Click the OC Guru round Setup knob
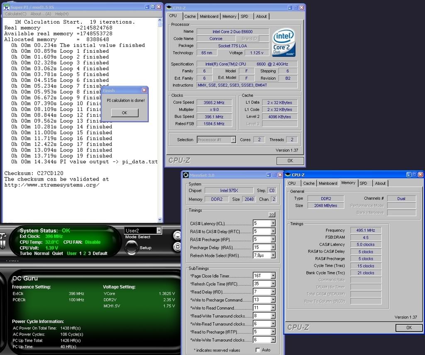 tap(132, 247)
